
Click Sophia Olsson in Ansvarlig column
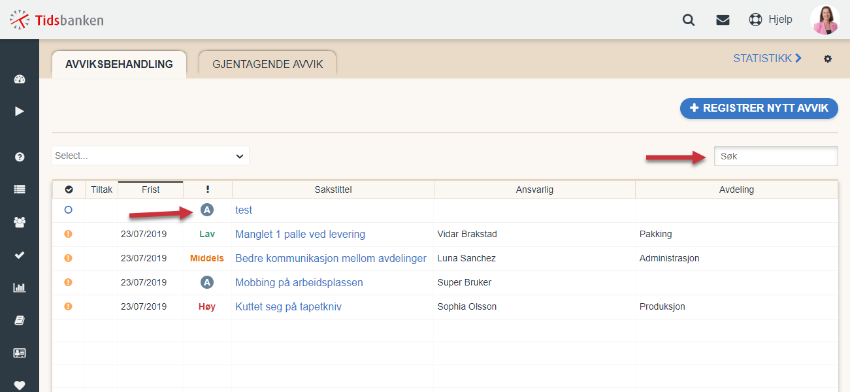(466, 306)
